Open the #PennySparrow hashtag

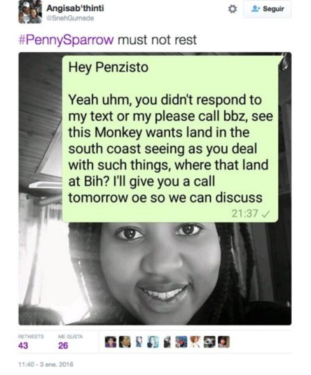(66, 40)
